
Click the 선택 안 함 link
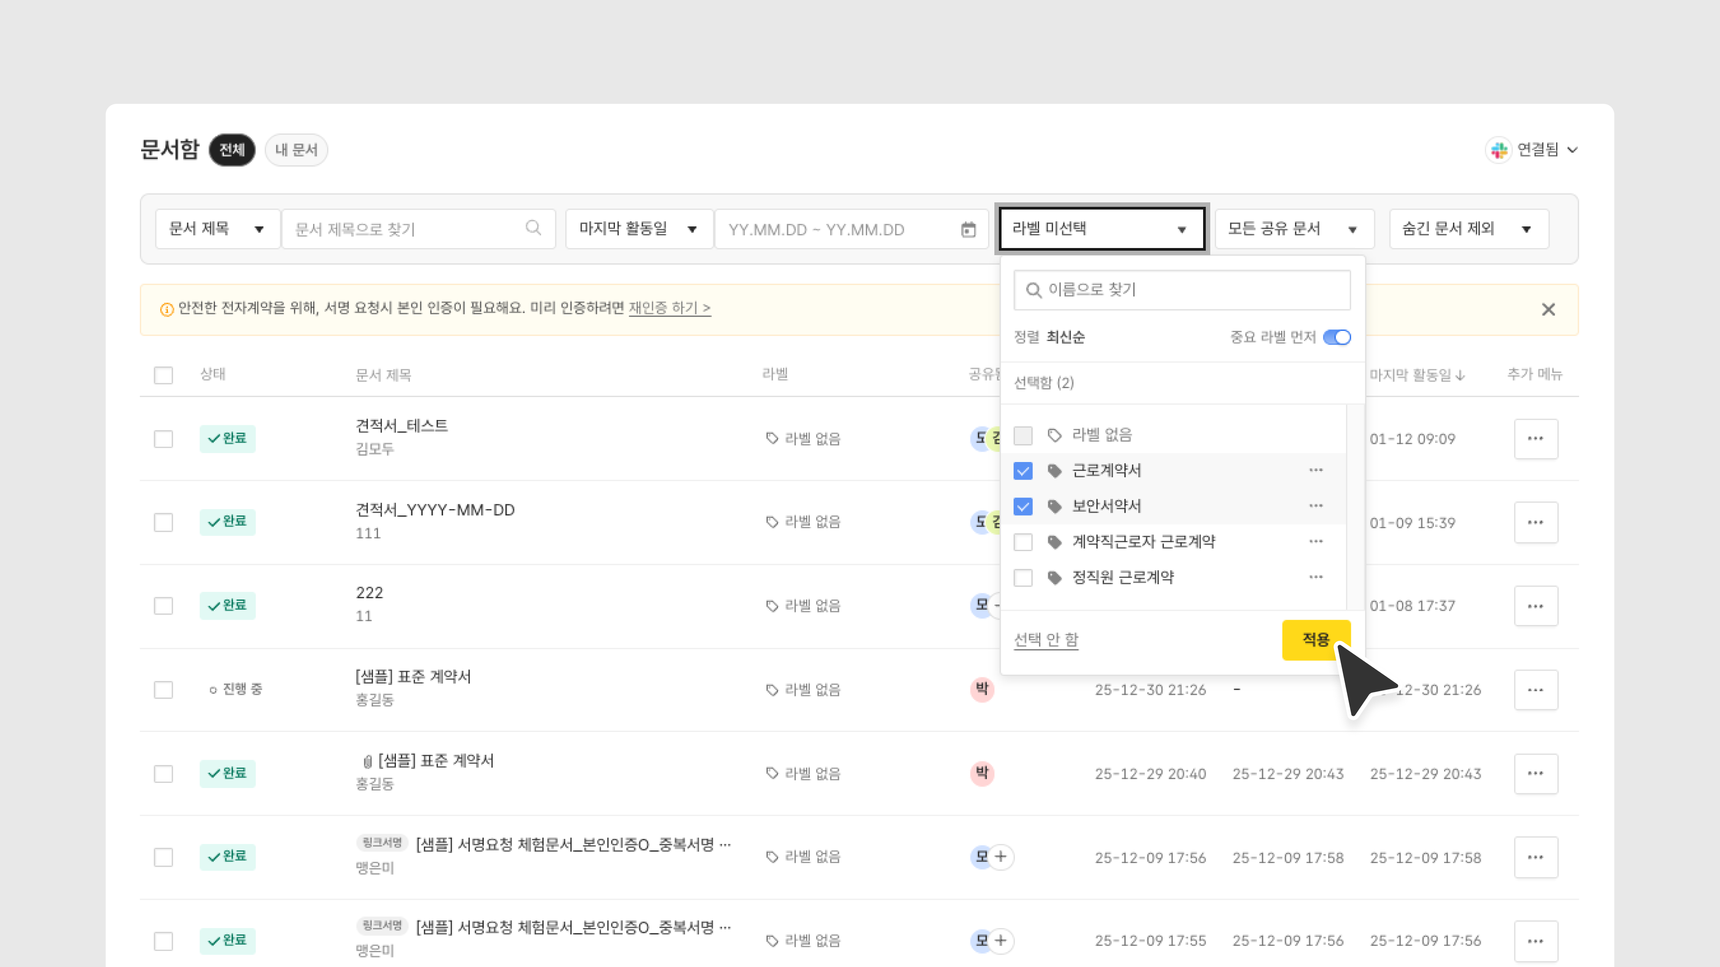(x=1045, y=639)
